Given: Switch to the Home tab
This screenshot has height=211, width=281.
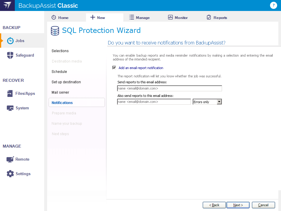Looking at the screenshot, I should pyautogui.click(x=60, y=17).
